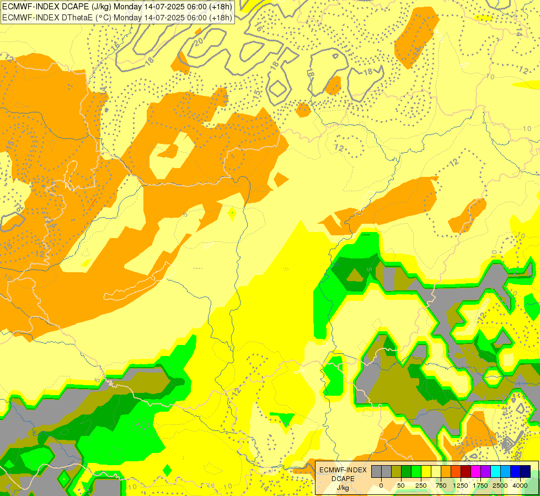This screenshot has height=496, width=540.
Task: Click the legend value 2500
Action: [x=500, y=486]
